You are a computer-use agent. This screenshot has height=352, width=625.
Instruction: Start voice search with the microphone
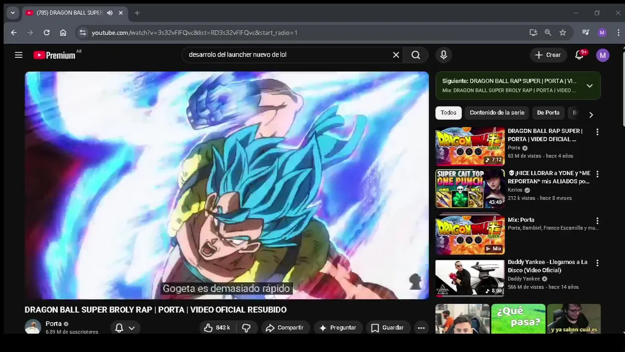(444, 55)
